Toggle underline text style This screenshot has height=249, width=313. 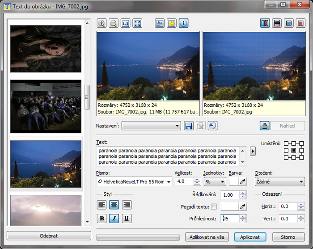127,219
